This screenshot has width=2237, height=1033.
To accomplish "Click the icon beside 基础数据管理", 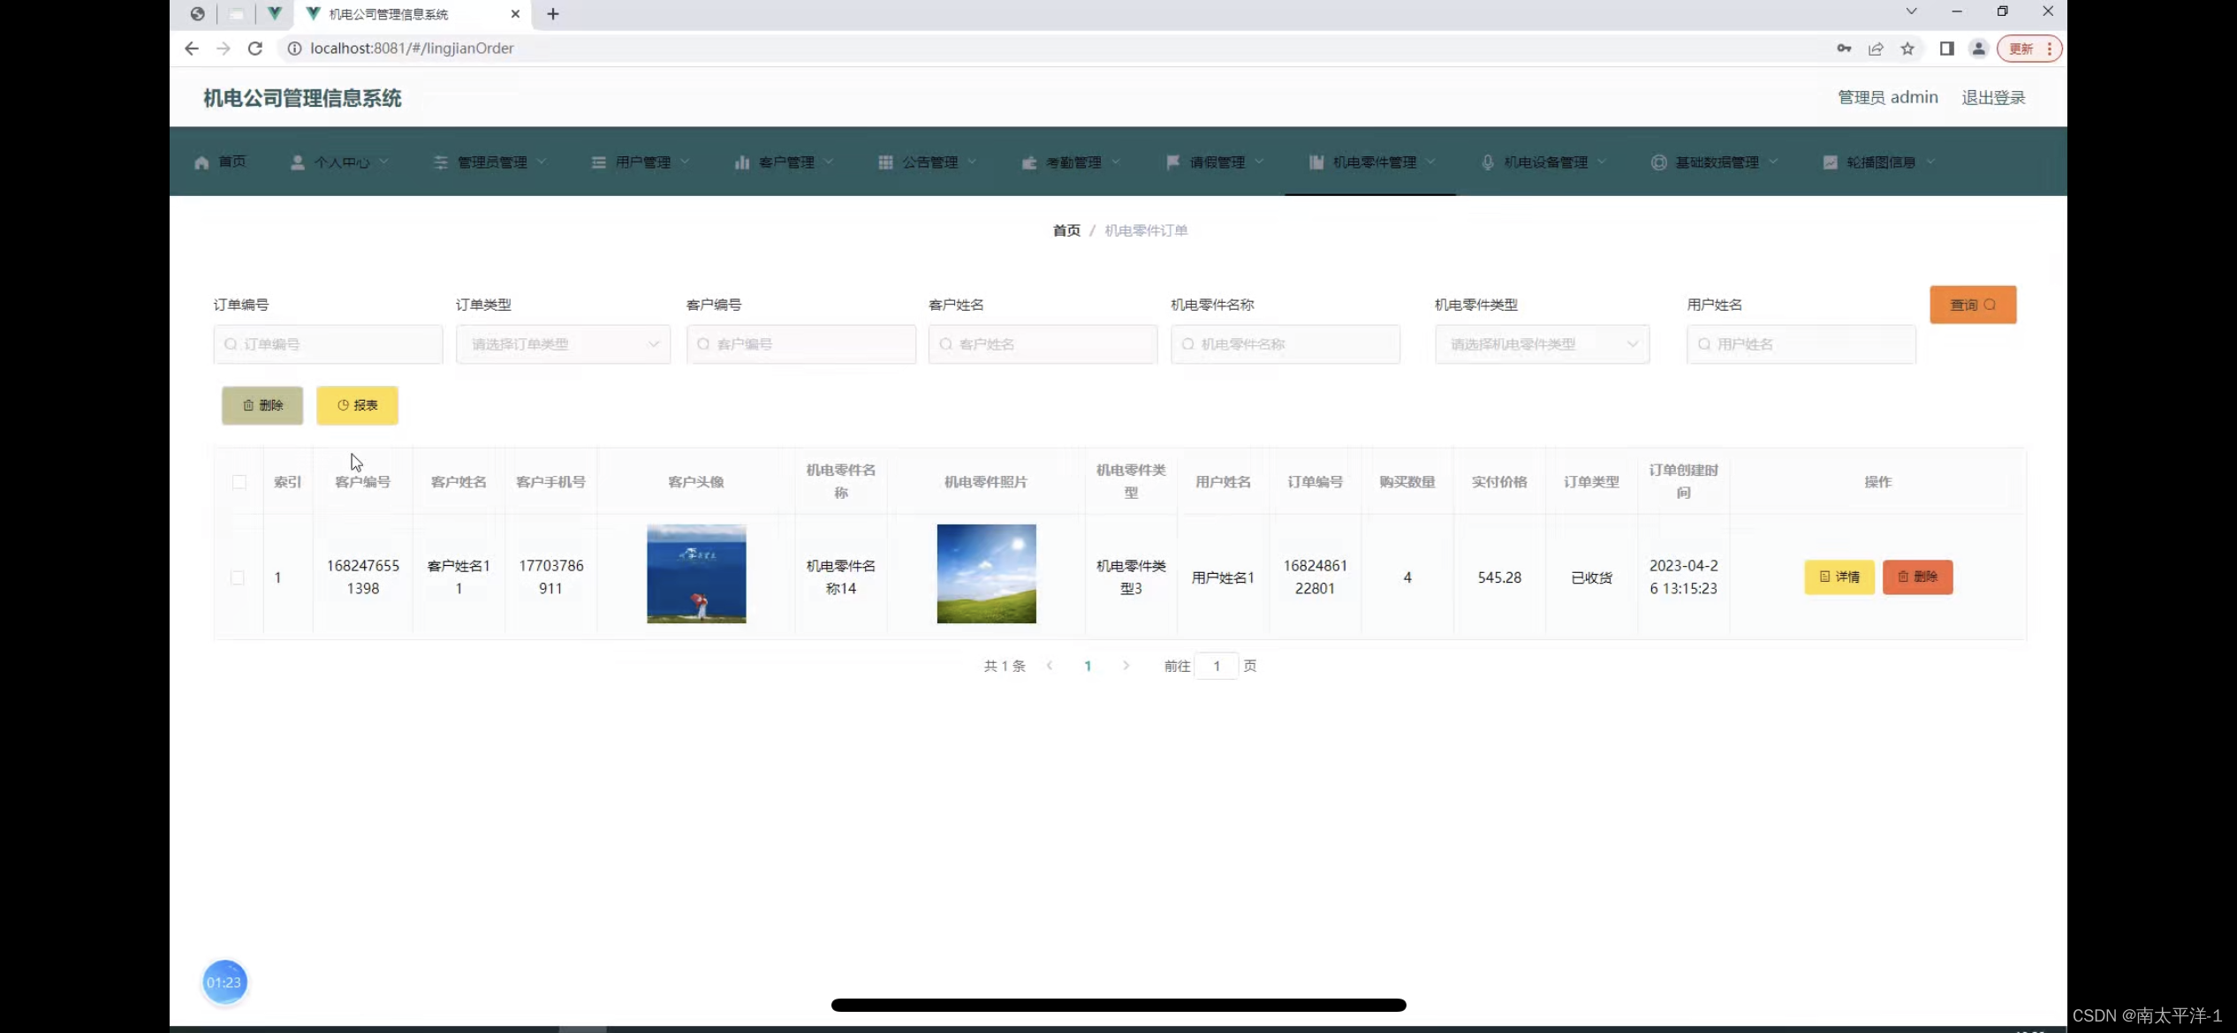I will coord(1659,162).
